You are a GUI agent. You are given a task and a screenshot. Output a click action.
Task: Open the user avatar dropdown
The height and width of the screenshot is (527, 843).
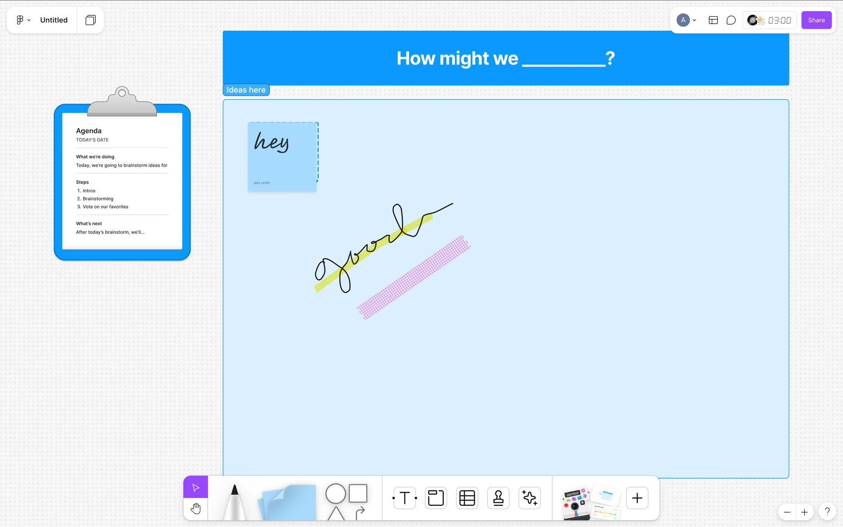click(686, 20)
